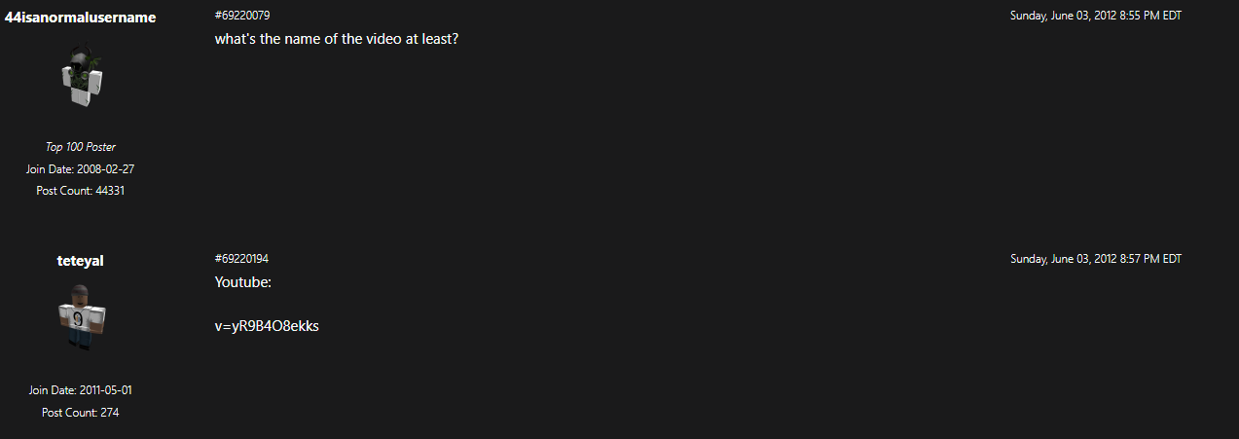Click the Top 100 Poster badge text

[81, 147]
